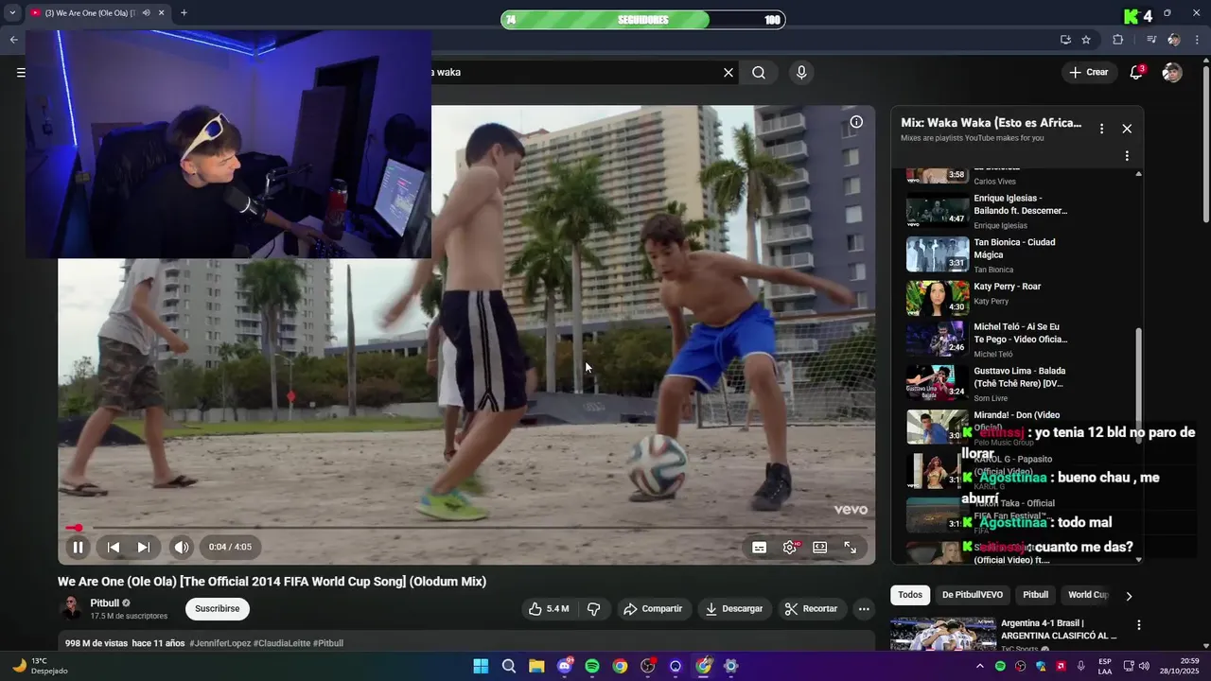Open video info card icon
This screenshot has height=681, width=1211.
[856, 122]
